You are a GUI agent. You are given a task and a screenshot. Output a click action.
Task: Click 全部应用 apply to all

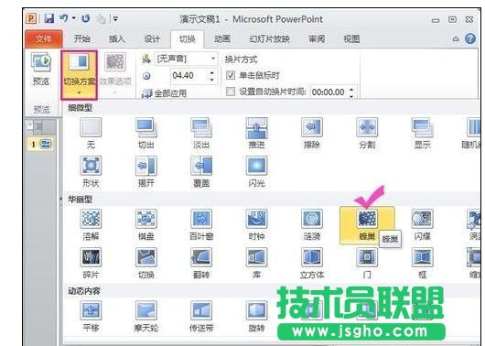pyautogui.click(x=164, y=93)
